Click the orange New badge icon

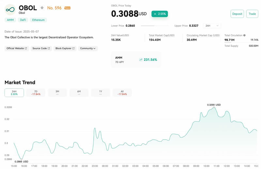pyautogui.click(x=68, y=8)
